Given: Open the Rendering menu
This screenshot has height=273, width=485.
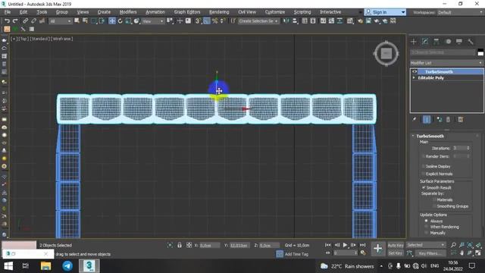Looking at the screenshot, I should click(x=219, y=12).
